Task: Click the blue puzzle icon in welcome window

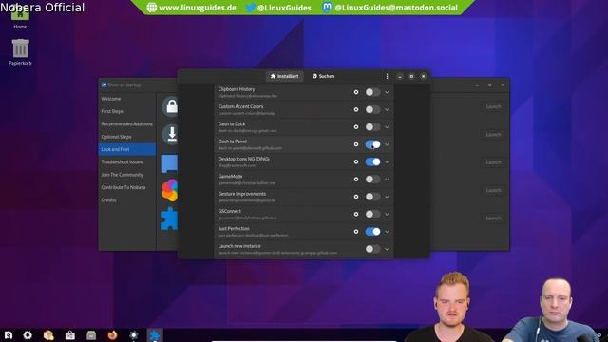Action: tap(170, 218)
